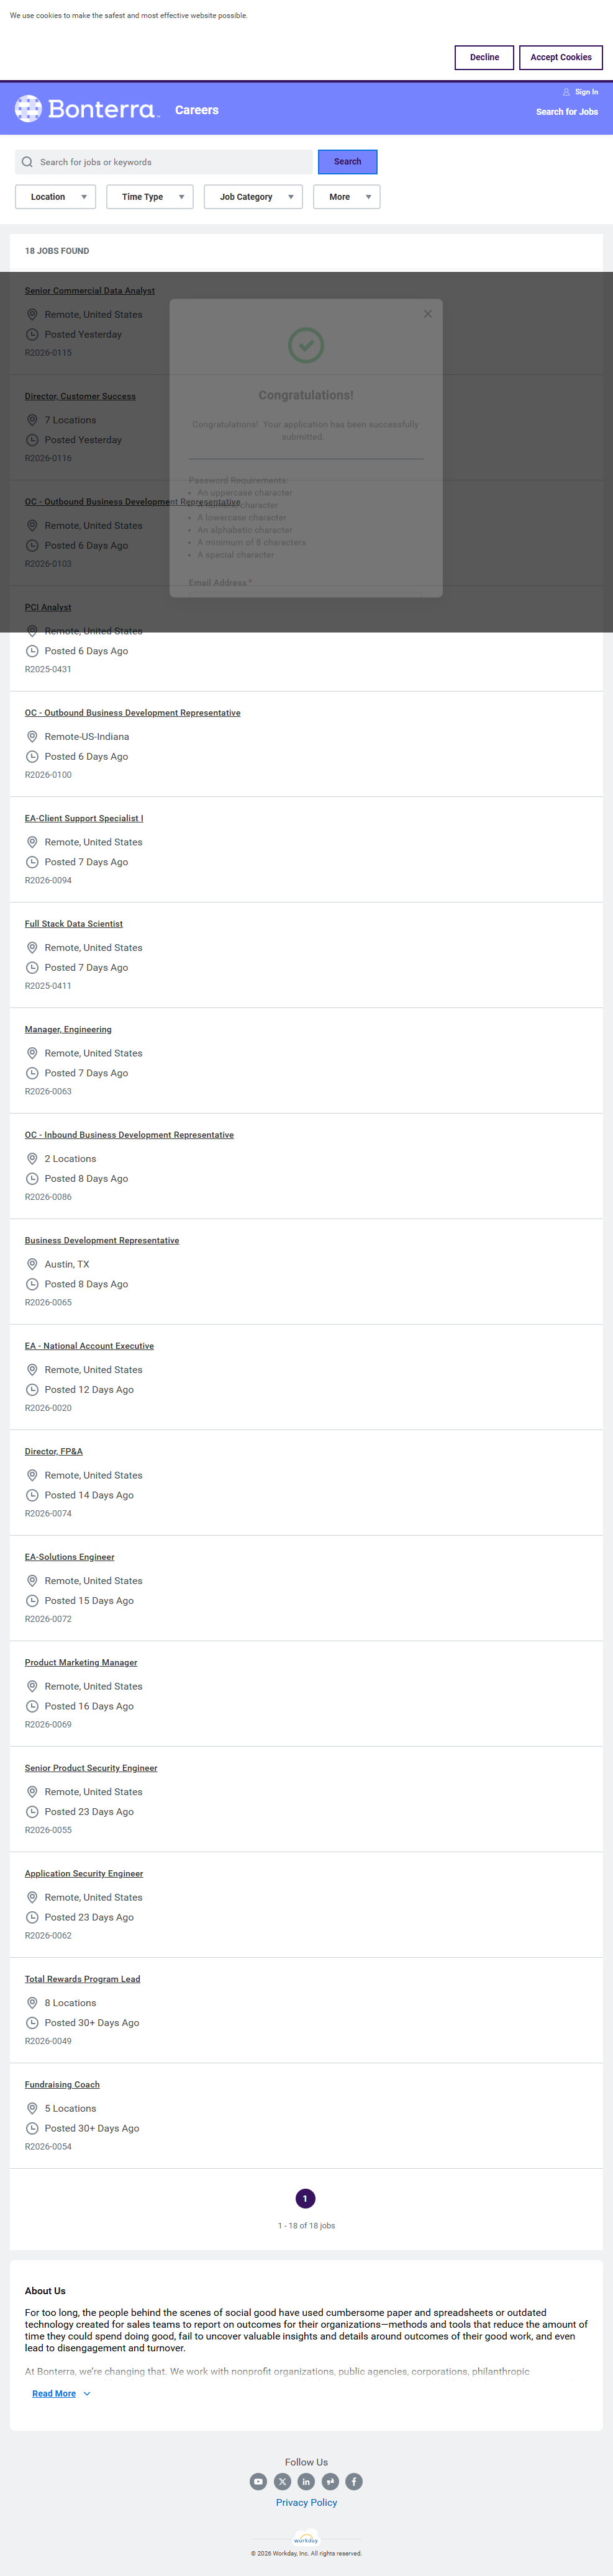
Task: Open the Facebook icon in footer
Action: click(354, 2481)
